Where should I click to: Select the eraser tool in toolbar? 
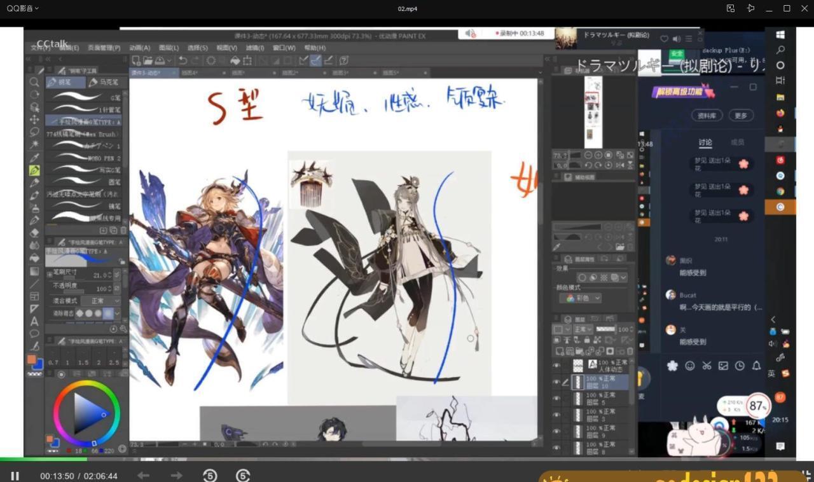pos(34,233)
